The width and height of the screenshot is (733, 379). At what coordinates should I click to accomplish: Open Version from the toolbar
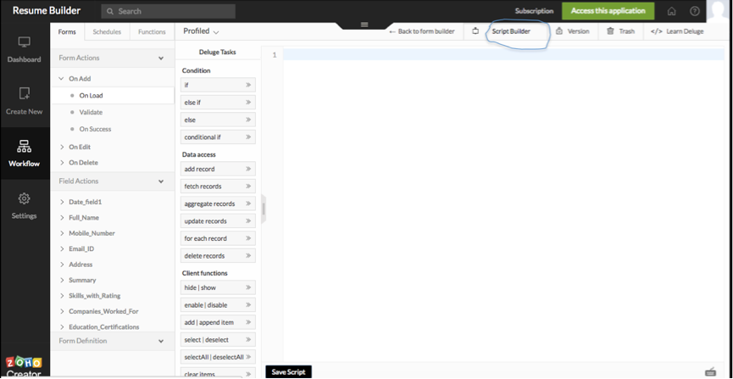572,31
